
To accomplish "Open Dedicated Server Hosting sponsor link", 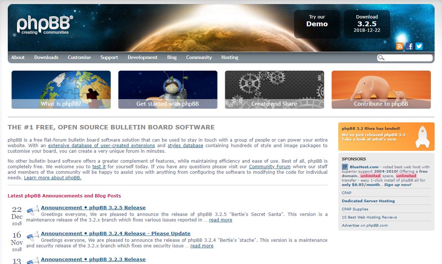I will pyautogui.click(x=368, y=201).
